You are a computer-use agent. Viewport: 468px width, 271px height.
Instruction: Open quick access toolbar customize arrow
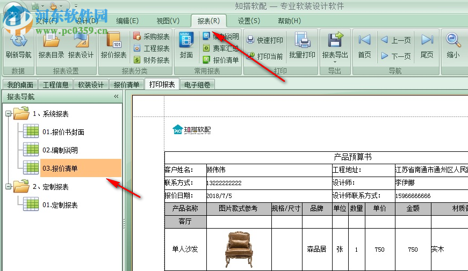tap(76, 6)
